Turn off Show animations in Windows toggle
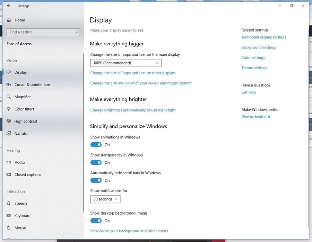Screen dimensions: 312x242 pos(96,145)
